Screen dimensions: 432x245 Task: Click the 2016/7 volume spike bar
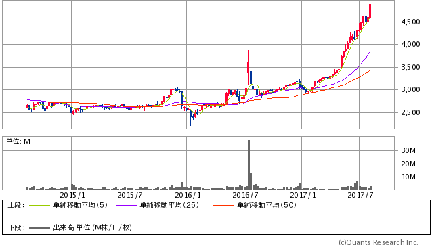pos(249,164)
